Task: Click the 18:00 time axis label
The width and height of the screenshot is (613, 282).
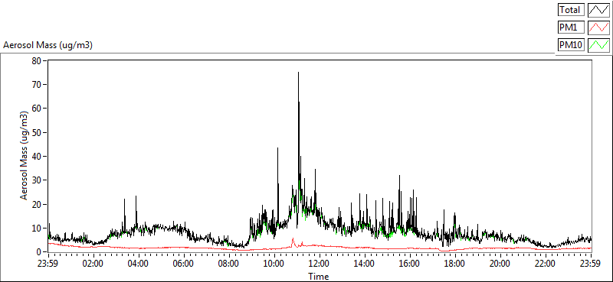Action: 455,264
